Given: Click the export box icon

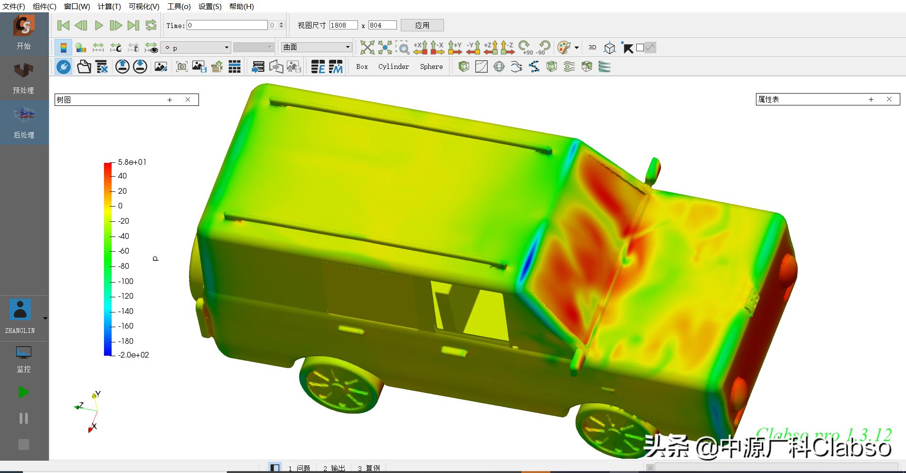Looking at the screenshot, I should [x=217, y=67].
